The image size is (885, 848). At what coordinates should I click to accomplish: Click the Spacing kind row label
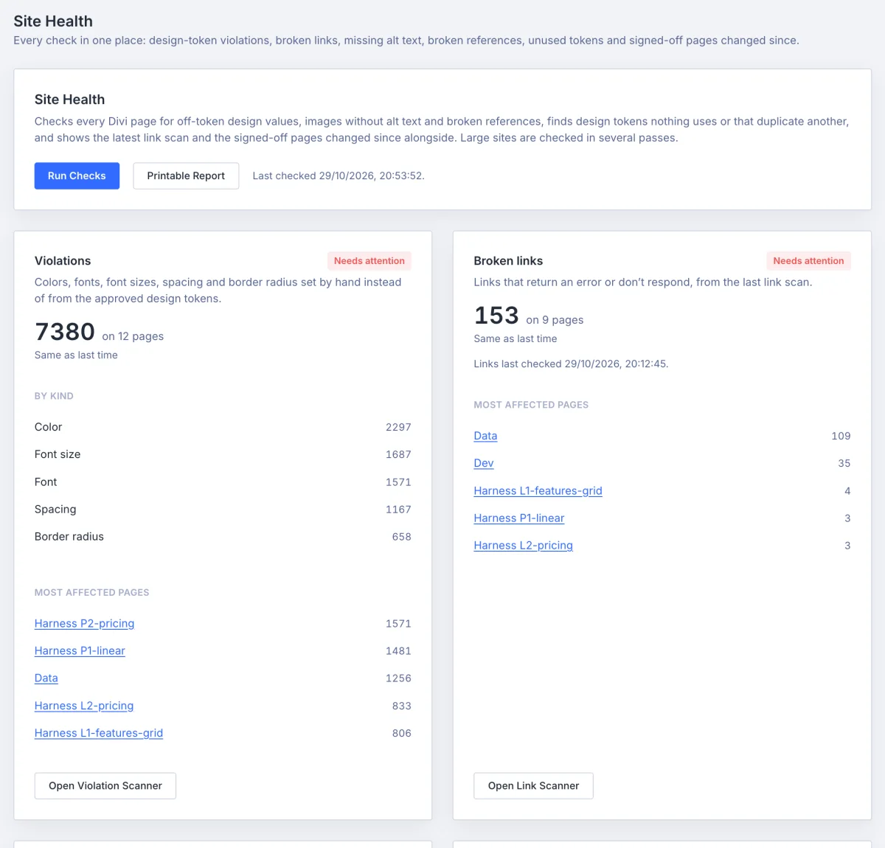55,510
